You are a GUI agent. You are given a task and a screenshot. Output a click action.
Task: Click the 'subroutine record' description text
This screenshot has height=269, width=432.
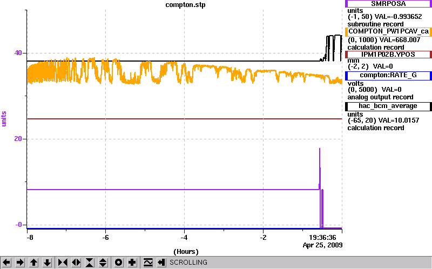point(375,24)
